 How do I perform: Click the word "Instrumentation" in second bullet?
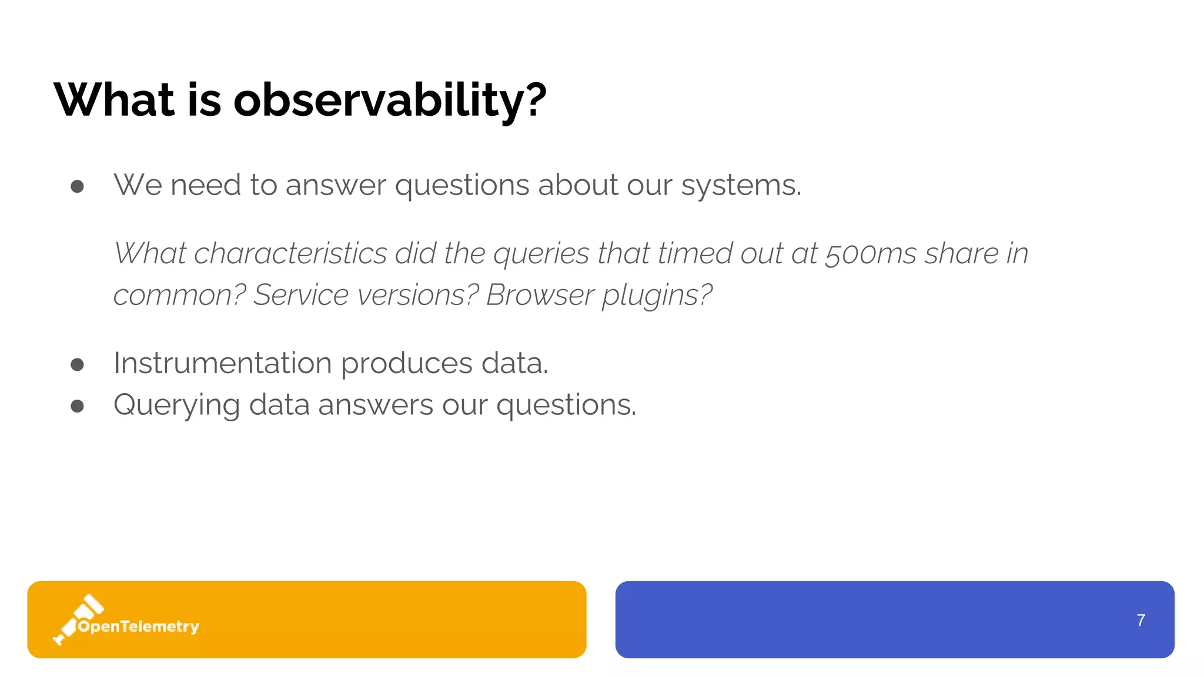click(x=223, y=363)
